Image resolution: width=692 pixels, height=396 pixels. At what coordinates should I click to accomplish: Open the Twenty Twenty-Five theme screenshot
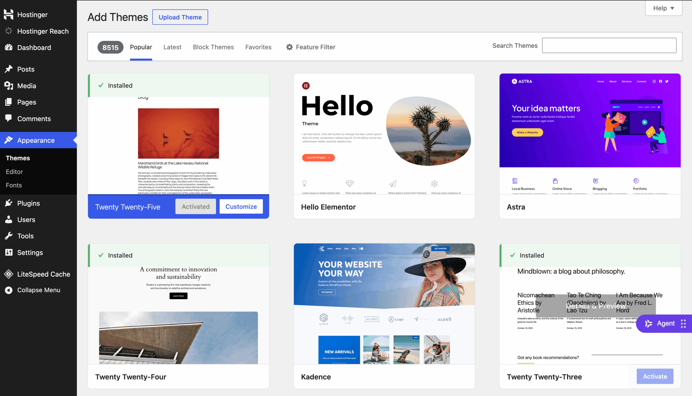[178, 145]
